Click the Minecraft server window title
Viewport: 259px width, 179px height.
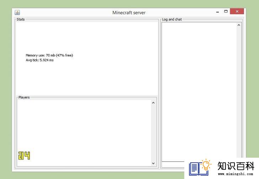pos(129,13)
